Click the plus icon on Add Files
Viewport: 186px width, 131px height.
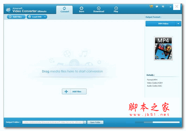coord(66,91)
